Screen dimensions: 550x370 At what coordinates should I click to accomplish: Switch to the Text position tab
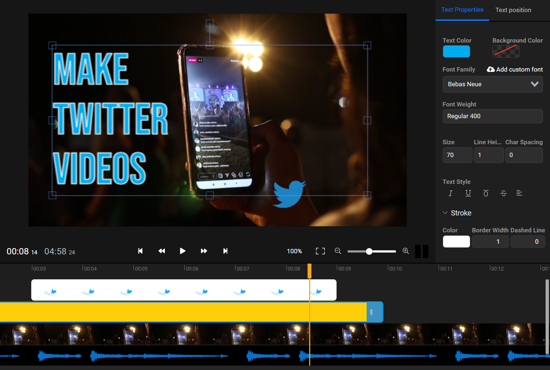tap(513, 10)
